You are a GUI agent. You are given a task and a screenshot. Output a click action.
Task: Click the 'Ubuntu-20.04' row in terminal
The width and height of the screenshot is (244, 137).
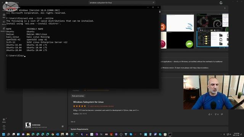click(x=27, y=50)
